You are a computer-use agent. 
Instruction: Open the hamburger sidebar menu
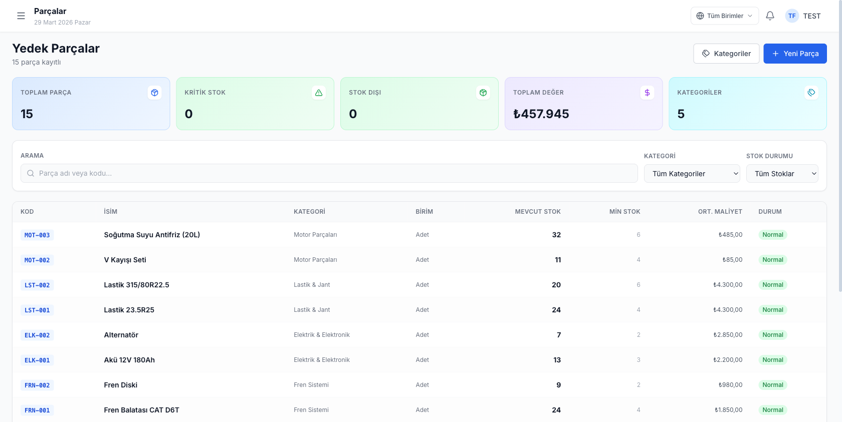[x=21, y=16]
